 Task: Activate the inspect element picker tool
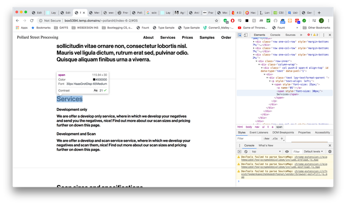[240, 35]
